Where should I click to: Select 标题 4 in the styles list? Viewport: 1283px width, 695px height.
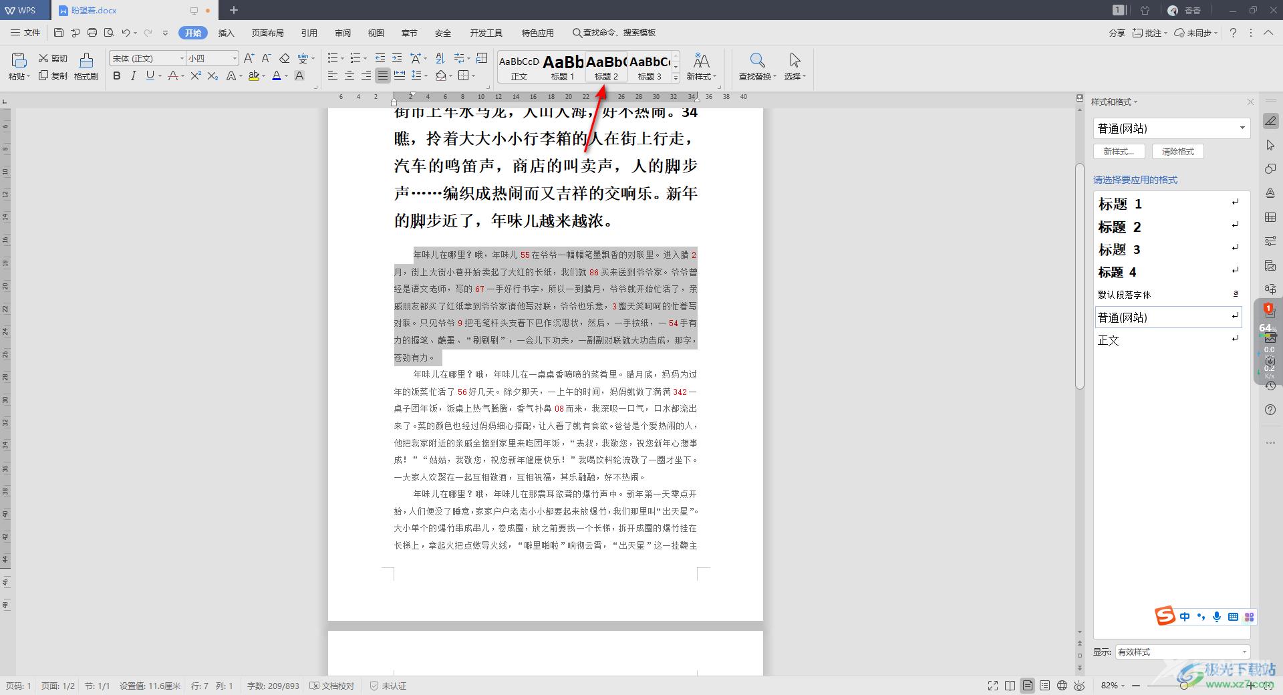[1168, 272]
